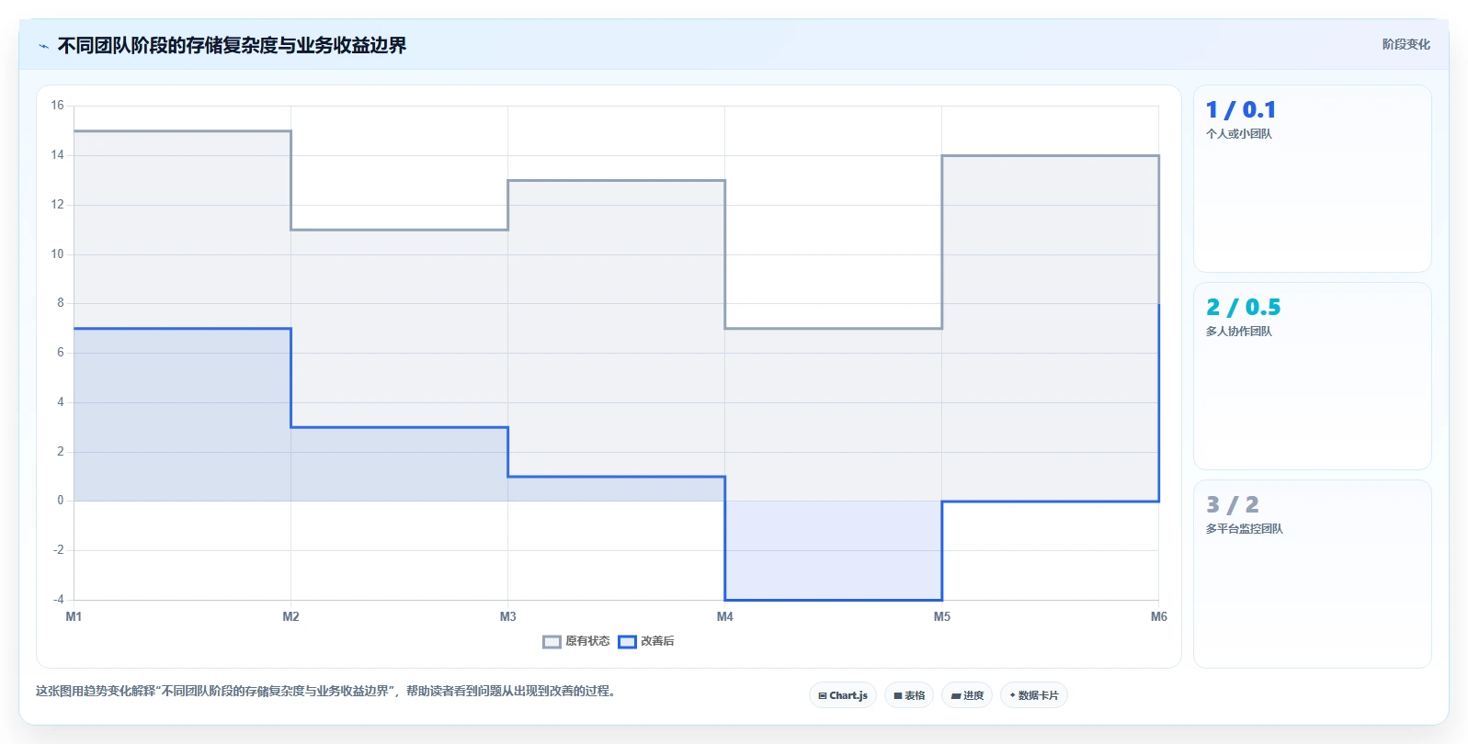Click the 16 y-axis value

(x=57, y=106)
